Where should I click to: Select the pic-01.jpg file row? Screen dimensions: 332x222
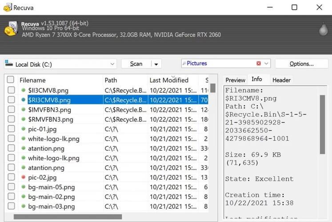tap(108, 129)
